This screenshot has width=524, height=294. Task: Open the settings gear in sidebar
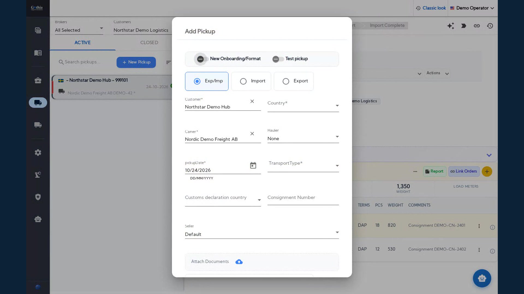(x=38, y=152)
